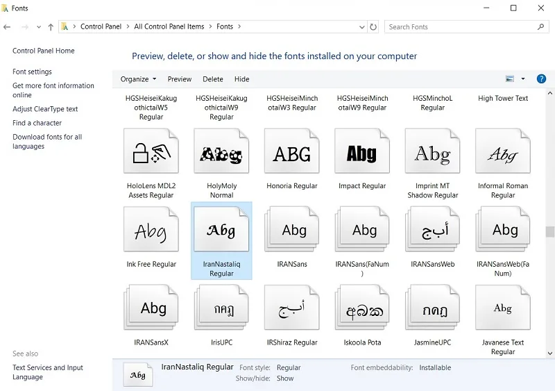This screenshot has width=555, height=391.
Task: Open the Adjust ClearType text link
Action: [x=45, y=109]
